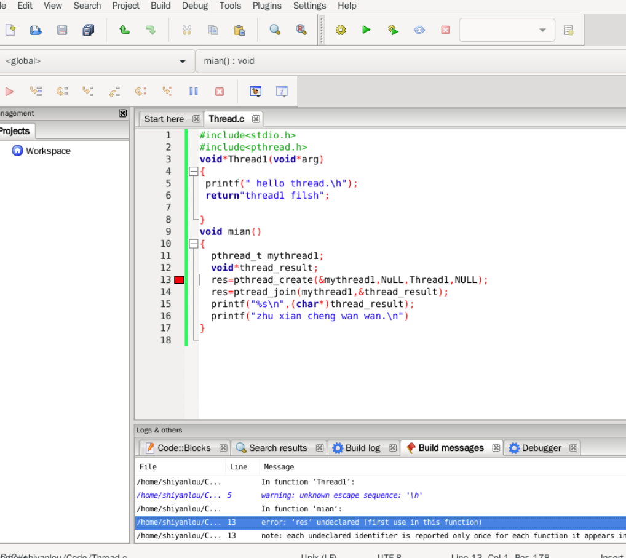Switch to the Start here tab
626x558 pixels.
point(164,119)
